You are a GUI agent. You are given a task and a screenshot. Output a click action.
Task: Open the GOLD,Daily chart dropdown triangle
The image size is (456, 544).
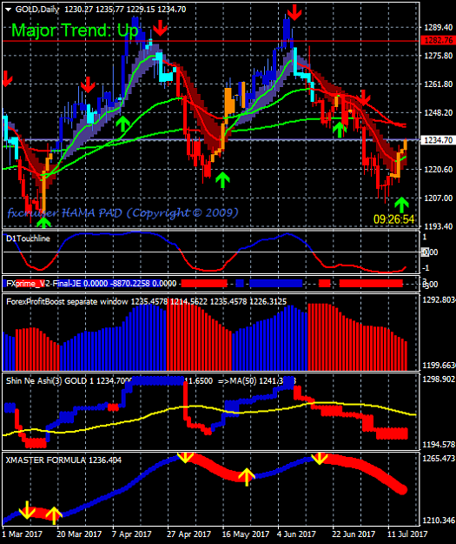point(9,10)
